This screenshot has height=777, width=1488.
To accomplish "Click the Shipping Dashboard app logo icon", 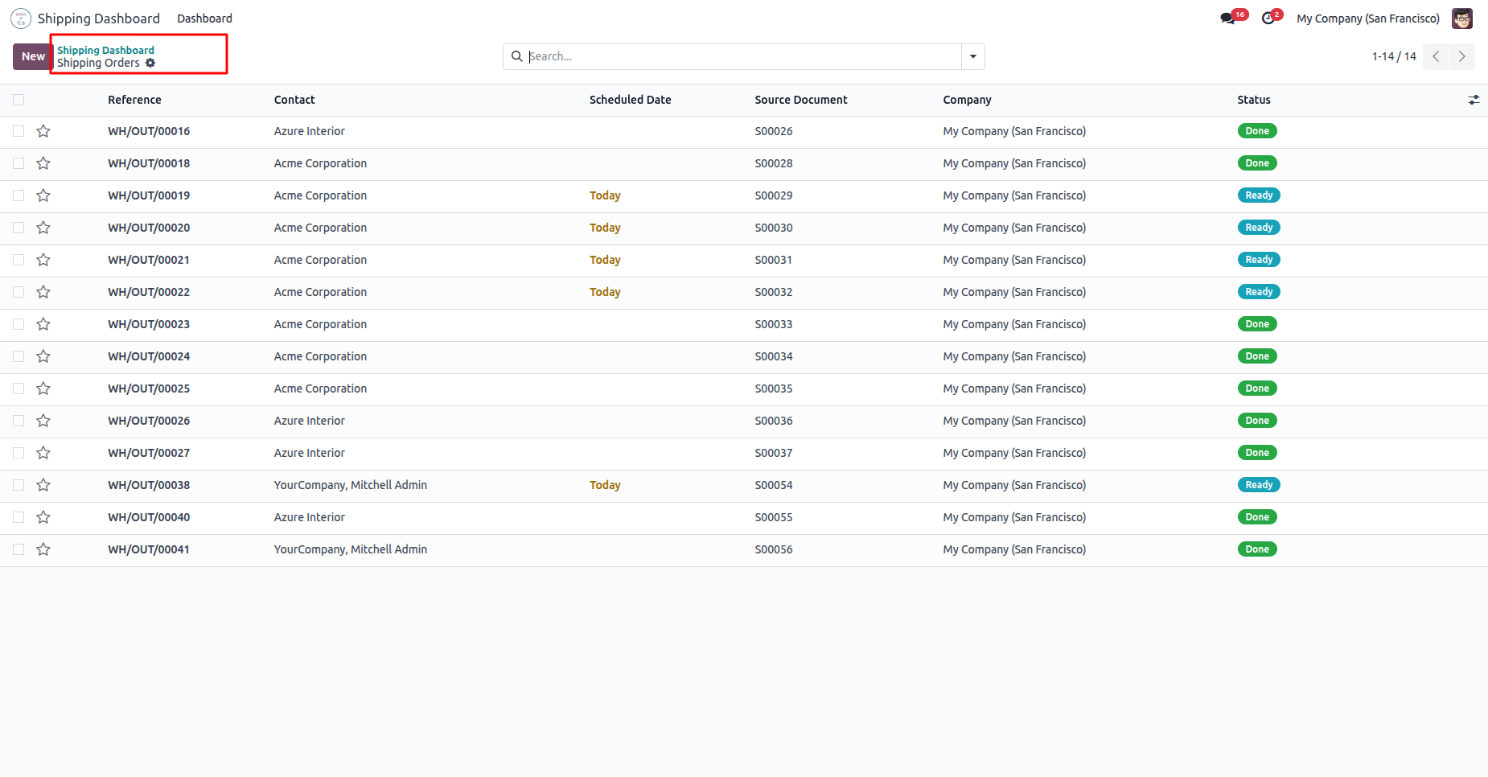I will click(21, 18).
